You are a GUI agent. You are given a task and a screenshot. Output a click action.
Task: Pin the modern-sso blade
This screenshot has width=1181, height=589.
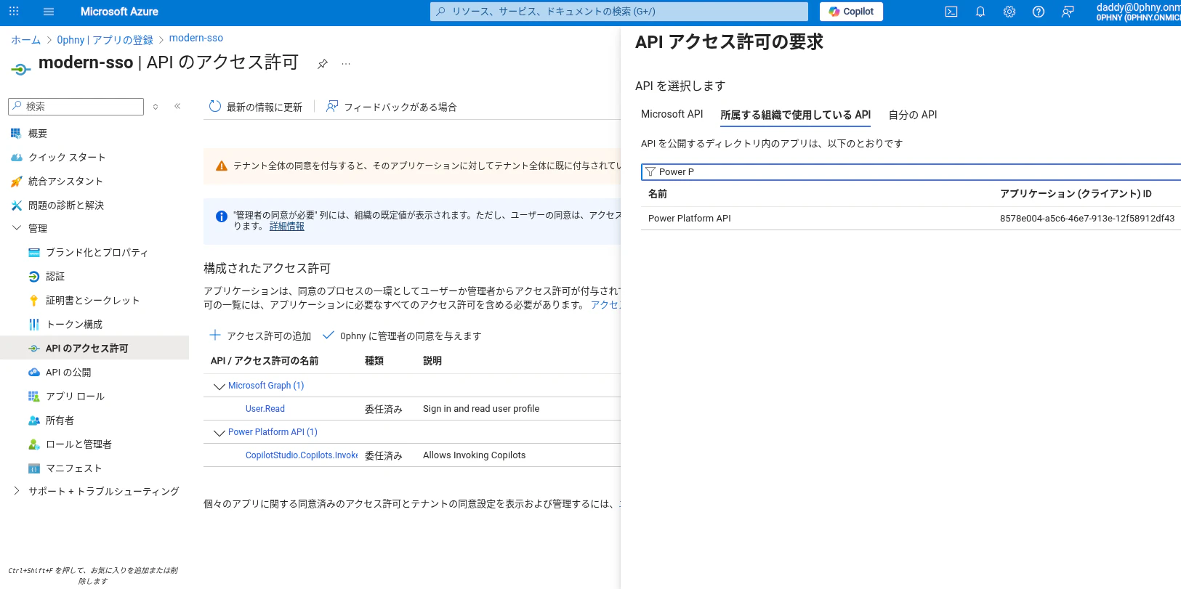point(323,64)
